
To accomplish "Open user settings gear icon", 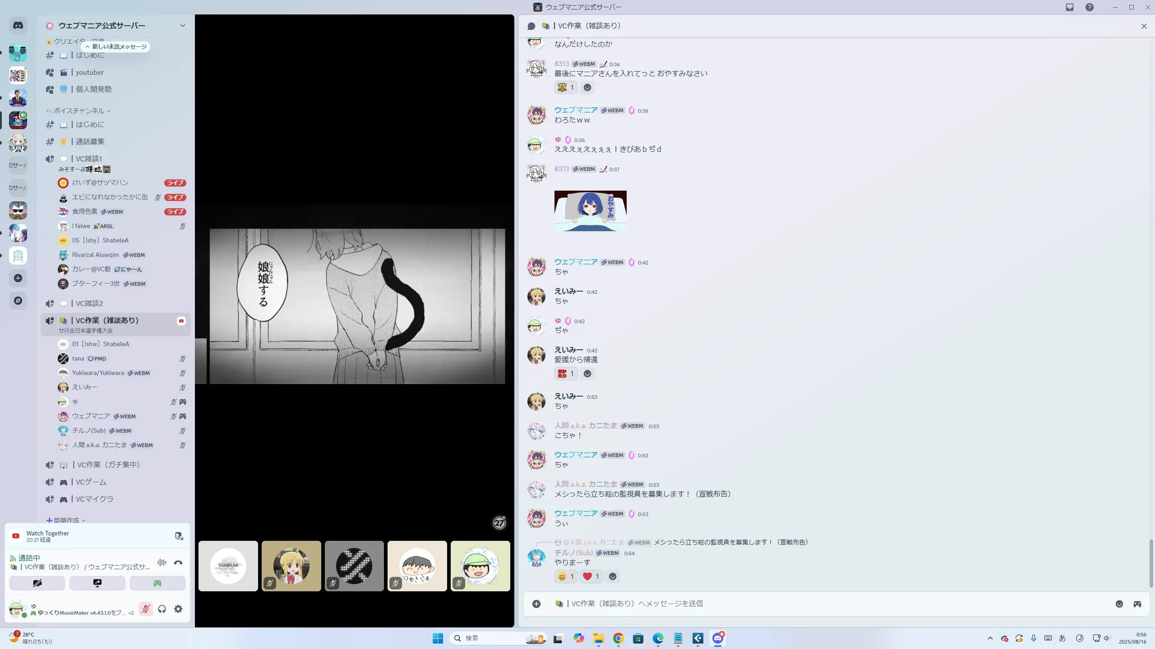I will [x=178, y=609].
